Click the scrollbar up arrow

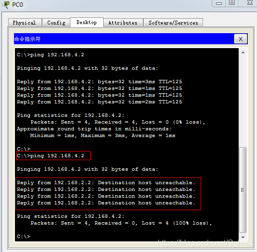[x=243, y=52]
